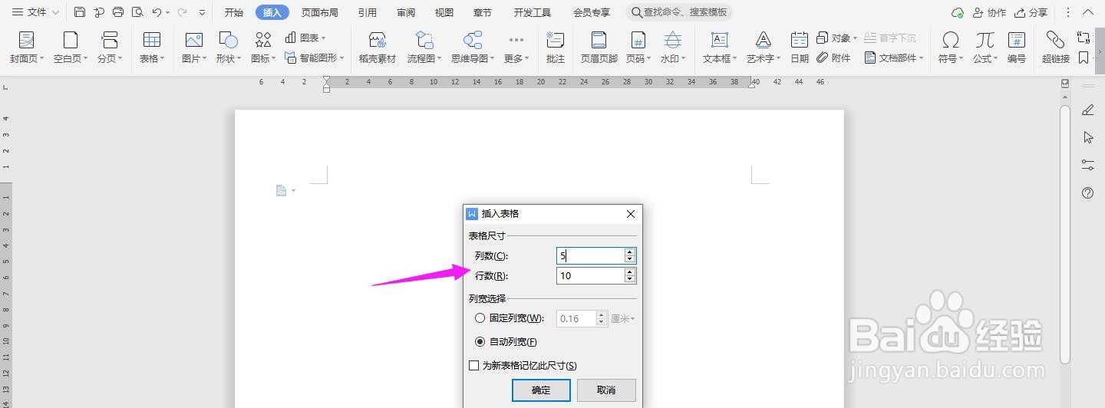Screen dimensions: 1105x408
Task: Decrease the row count with down arrow
Action: [x=630, y=279]
